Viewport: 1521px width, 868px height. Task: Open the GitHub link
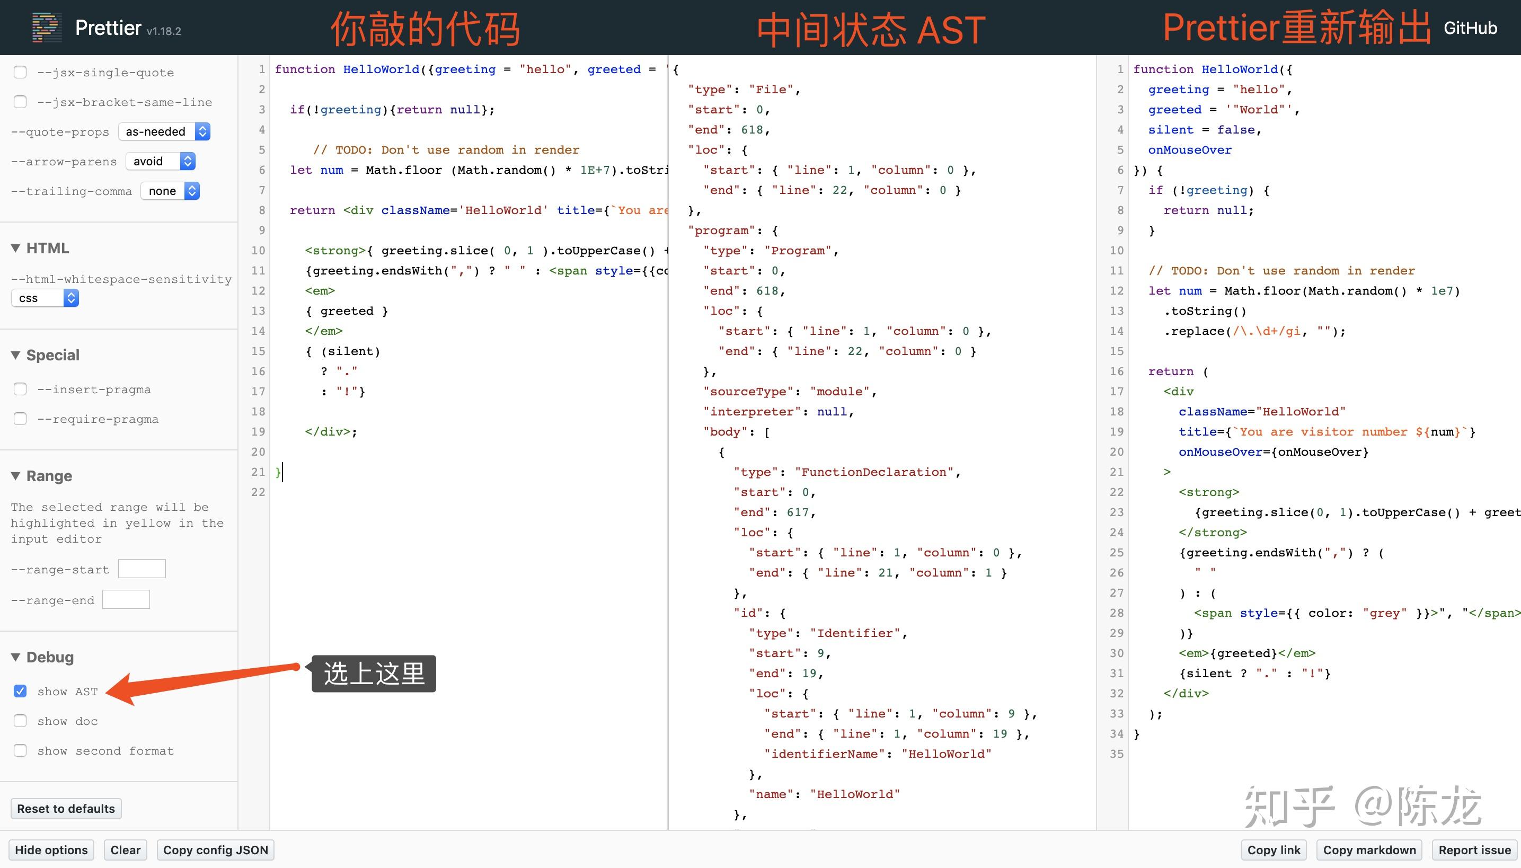[1470, 28]
